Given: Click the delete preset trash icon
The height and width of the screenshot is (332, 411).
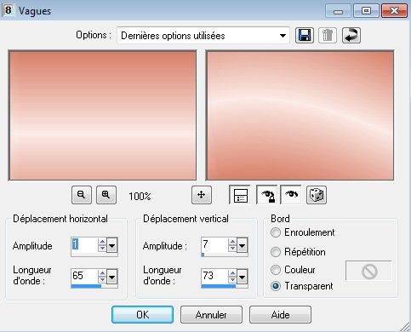Looking at the screenshot, I should [x=328, y=36].
